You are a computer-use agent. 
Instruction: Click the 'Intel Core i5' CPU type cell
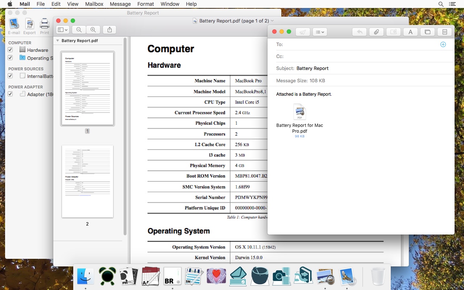(x=247, y=102)
